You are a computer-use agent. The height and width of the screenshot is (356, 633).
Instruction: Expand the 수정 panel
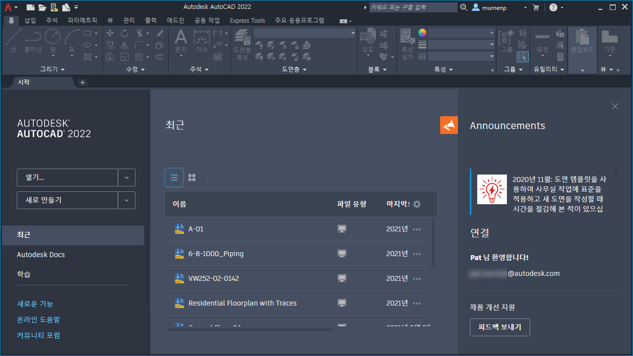click(136, 69)
